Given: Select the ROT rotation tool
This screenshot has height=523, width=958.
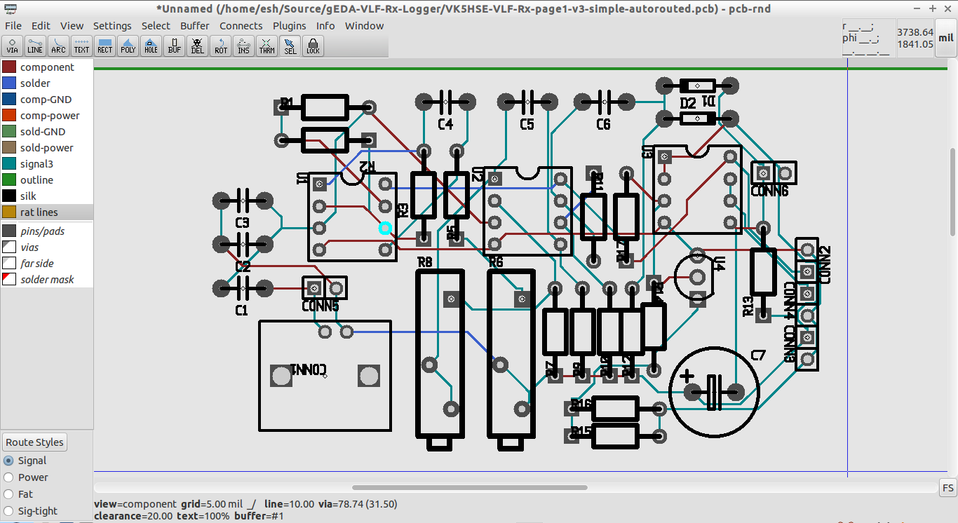Looking at the screenshot, I should point(220,46).
